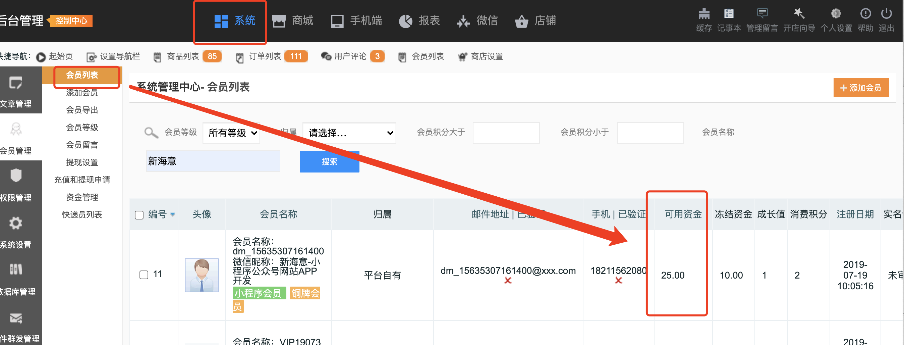Select 充值和提现申请 submenu item
904x345 pixels.
[82, 180]
